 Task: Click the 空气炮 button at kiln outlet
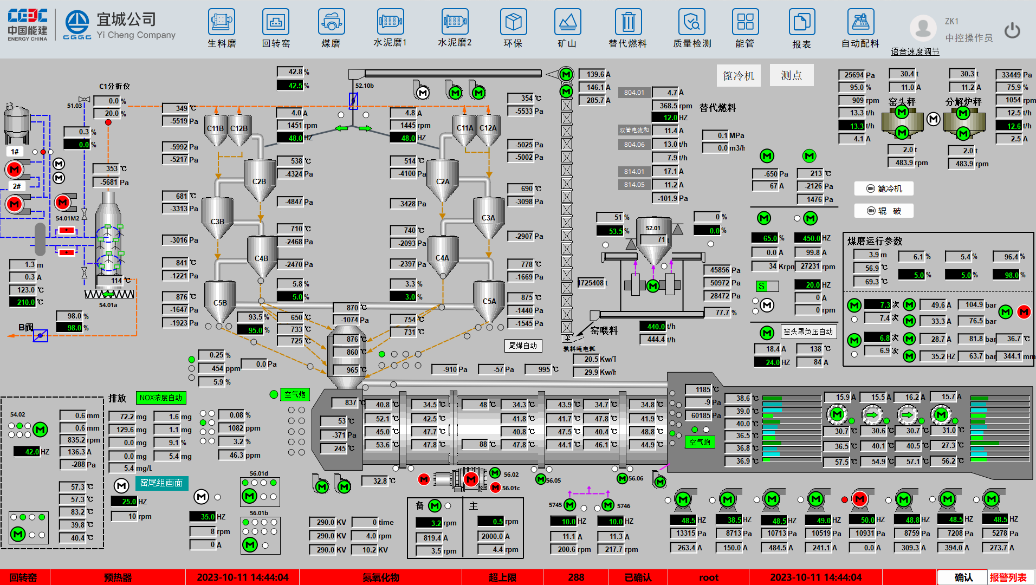pyautogui.click(x=700, y=442)
